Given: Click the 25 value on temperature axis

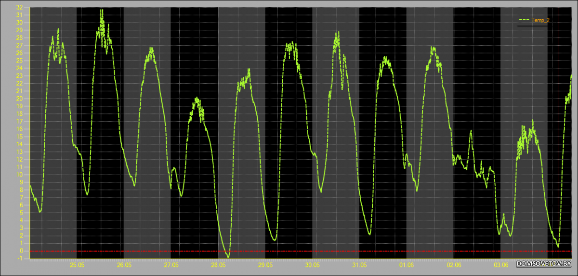Looking at the screenshot, I should pyautogui.click(x=19, y=61).
